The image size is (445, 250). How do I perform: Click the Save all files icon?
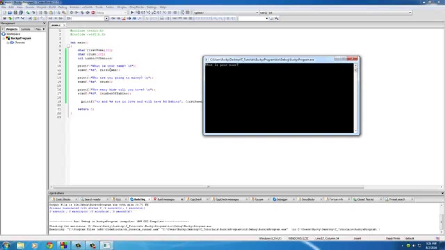[x=21, y=12]
